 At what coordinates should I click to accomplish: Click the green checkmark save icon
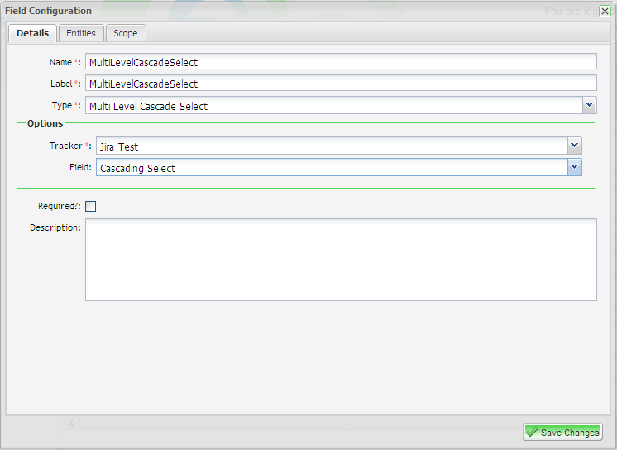pos(532,433)
